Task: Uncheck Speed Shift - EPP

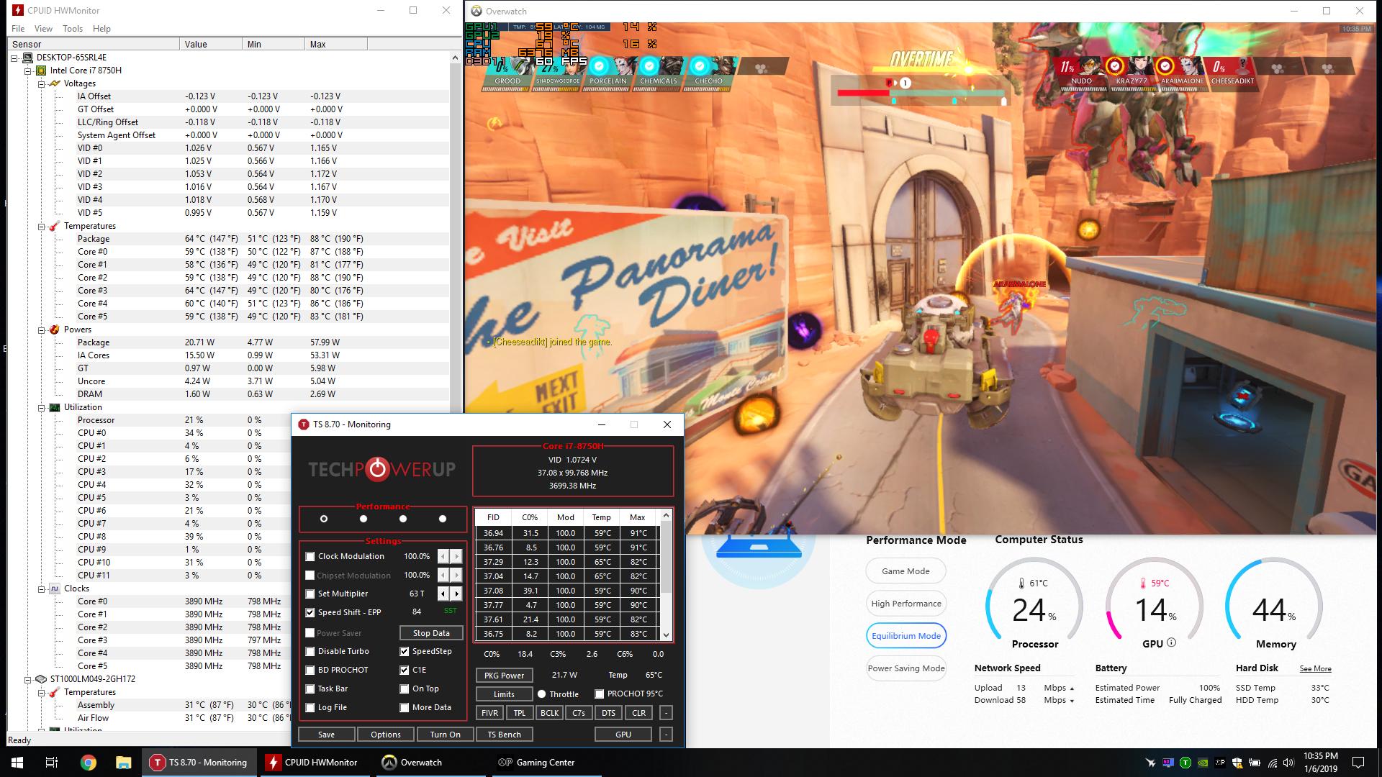Action: click(310, 612)
